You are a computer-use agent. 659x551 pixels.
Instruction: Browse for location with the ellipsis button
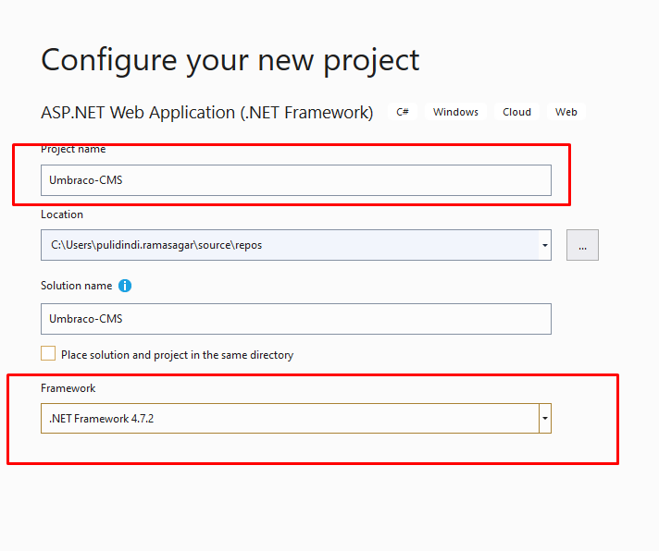coord(582,245)
